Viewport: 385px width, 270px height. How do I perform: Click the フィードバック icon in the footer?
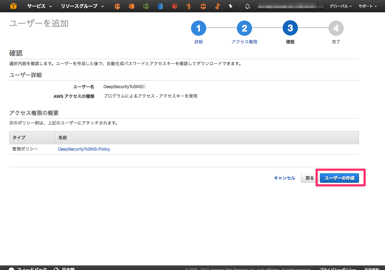11,268
